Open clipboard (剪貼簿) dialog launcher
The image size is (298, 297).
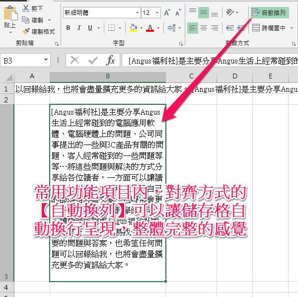(x=57, y=44)
